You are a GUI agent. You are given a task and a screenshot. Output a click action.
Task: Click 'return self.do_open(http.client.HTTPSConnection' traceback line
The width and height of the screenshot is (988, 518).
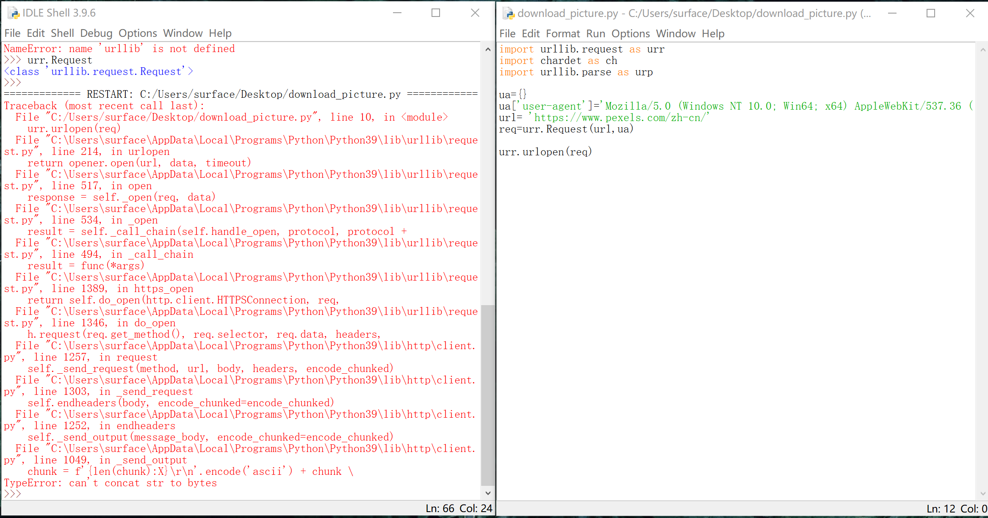183,300
